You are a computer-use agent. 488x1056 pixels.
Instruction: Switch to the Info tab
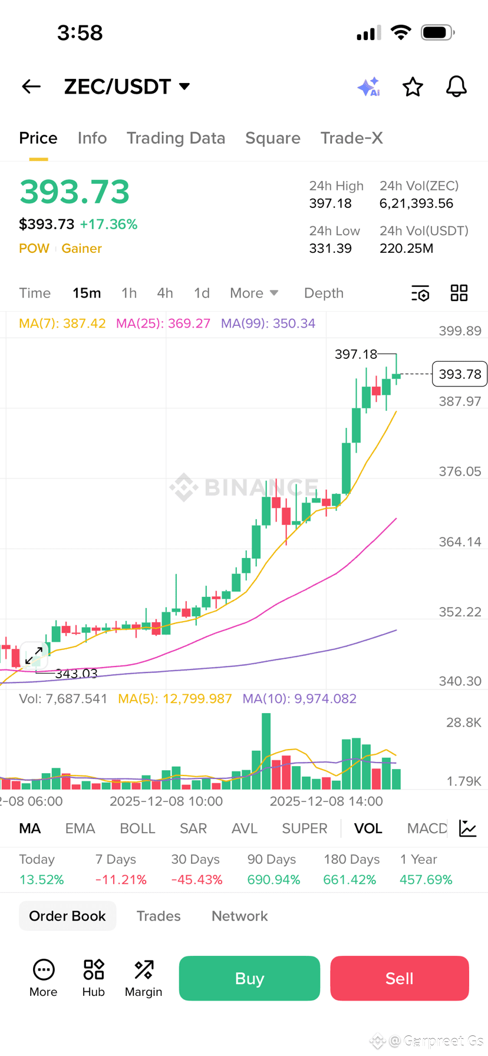pos(93,138)
